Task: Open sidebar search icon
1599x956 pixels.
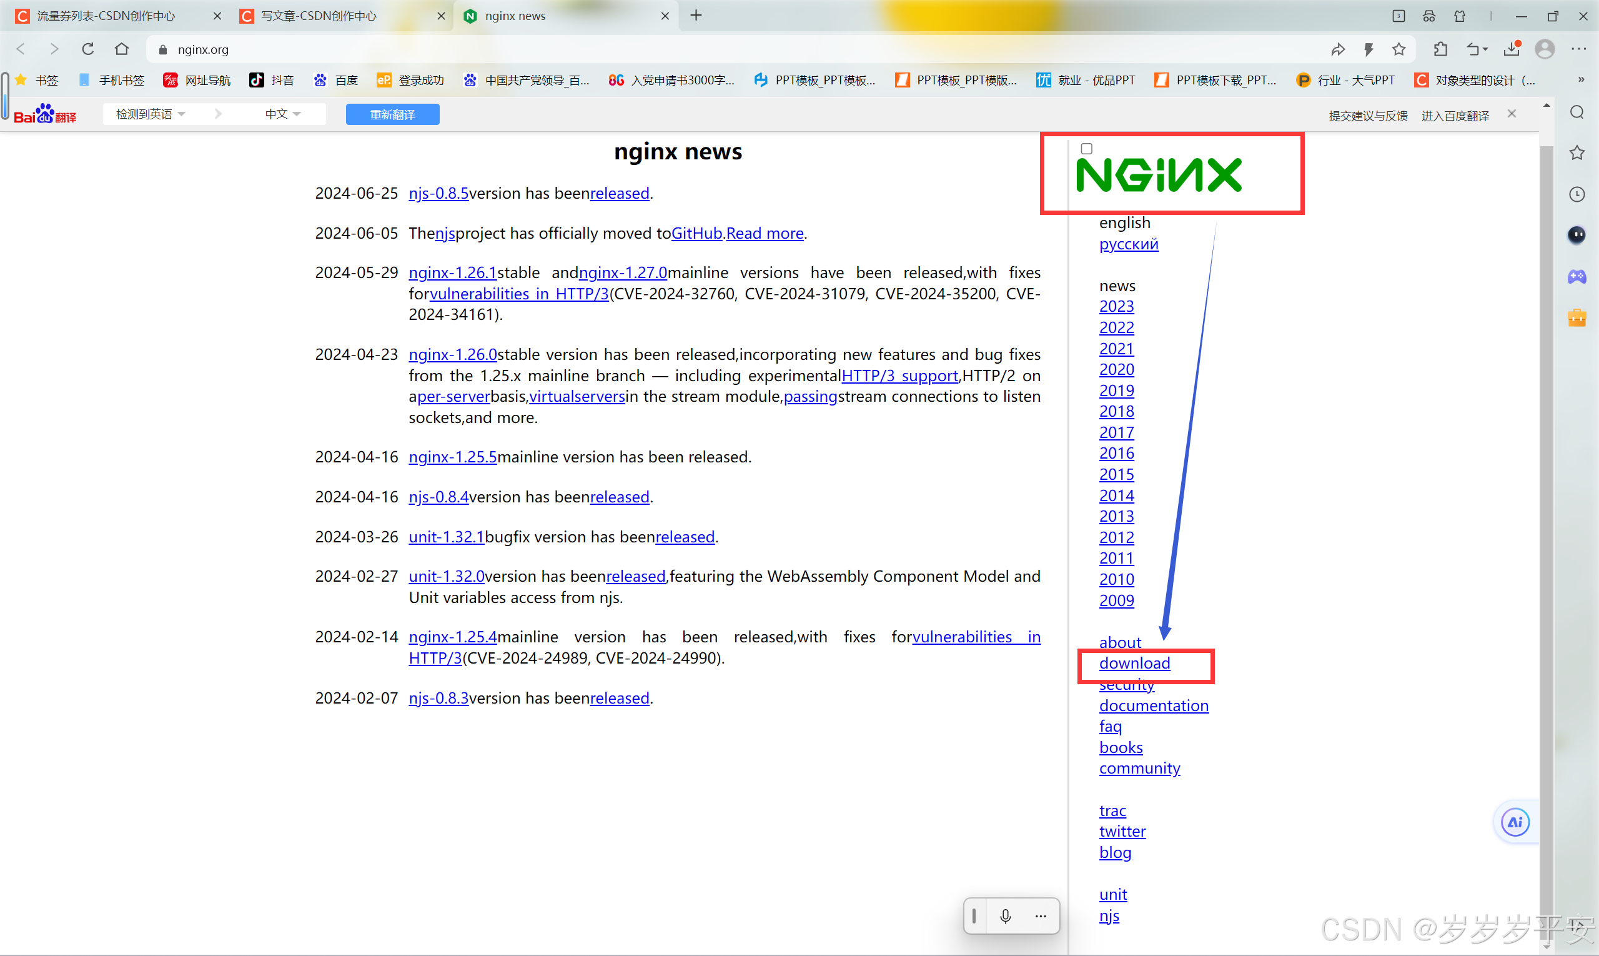Action: pyautogui.click(x=1577, y=112)
